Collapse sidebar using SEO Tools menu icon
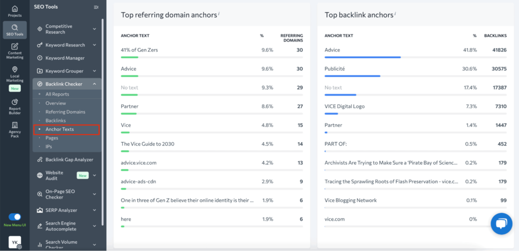519x251 pixels. (x=96, y=7)
